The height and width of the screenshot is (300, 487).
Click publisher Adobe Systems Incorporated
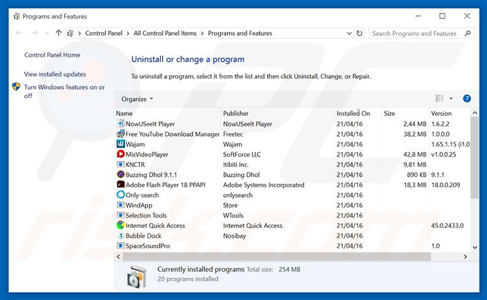(264, 185)
